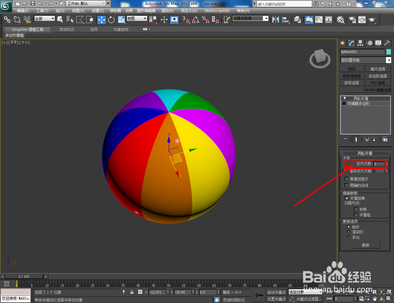Click the Set Key large key icon
Image resolution: width=394 pixels, height=303 pixels.
(x=259, y=295)
